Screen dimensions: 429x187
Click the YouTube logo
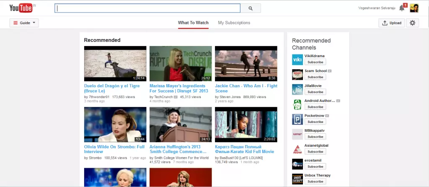(21, 8)
